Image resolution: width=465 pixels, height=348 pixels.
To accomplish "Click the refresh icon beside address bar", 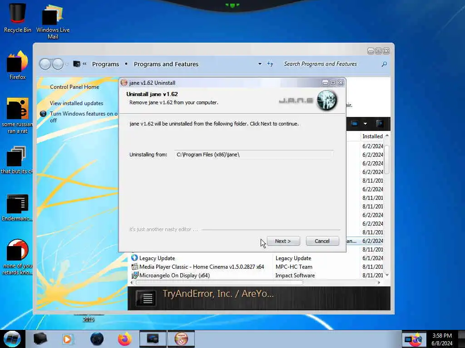I will coord(270,64).
